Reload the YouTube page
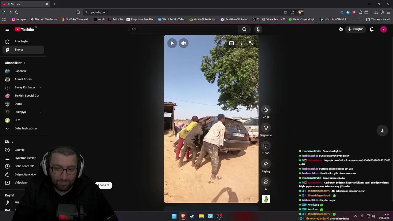This screenshot has height=221, width=393. (x=17, y=12)
